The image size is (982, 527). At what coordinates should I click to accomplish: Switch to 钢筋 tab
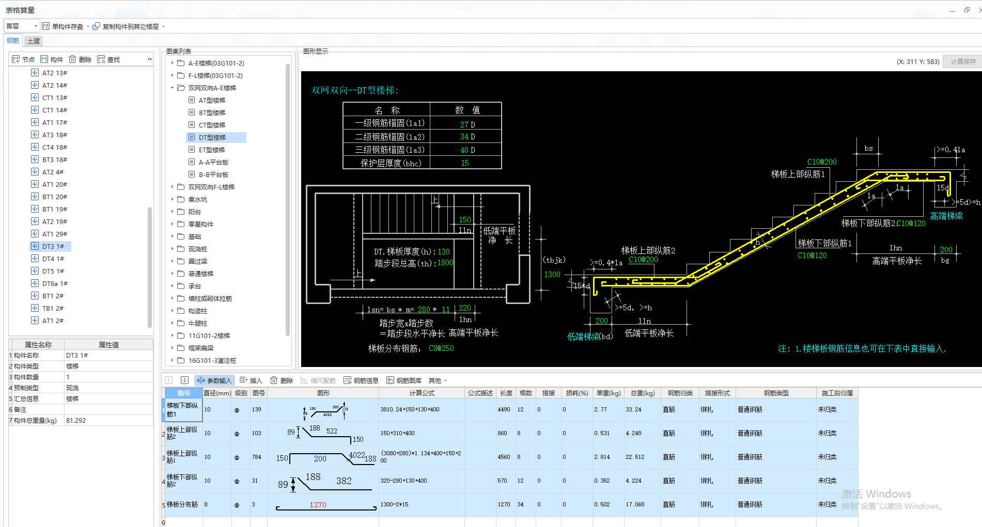13,41
